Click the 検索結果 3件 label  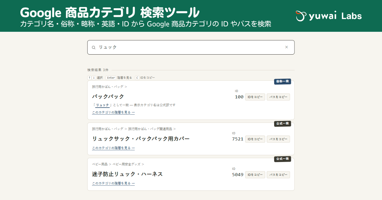(x=98, y=70)
